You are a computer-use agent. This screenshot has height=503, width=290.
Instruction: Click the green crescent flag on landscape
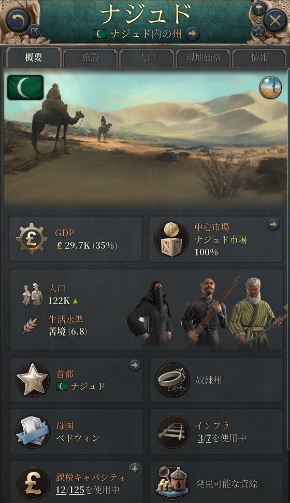coord(25,87)
